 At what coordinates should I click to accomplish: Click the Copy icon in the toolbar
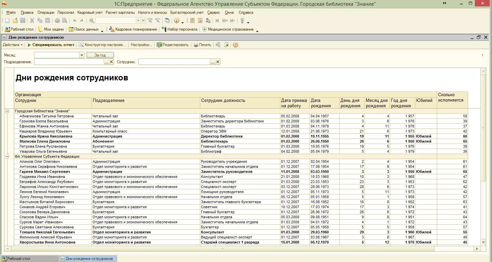[x=40, y=21]
